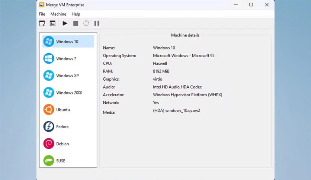Click the 'Media:' label
311x180 pixels.
109,112
